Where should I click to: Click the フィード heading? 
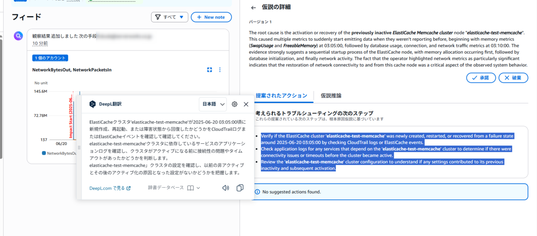coord(26,17)
